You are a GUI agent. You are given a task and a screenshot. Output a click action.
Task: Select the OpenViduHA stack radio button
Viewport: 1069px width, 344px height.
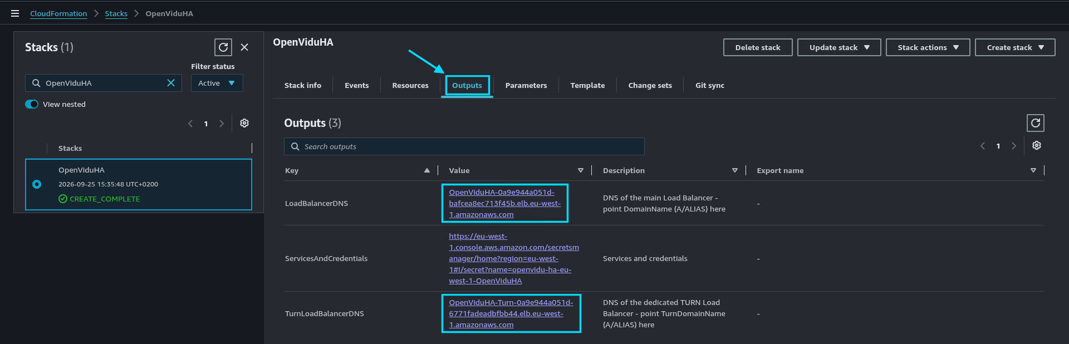pos(37,184)
